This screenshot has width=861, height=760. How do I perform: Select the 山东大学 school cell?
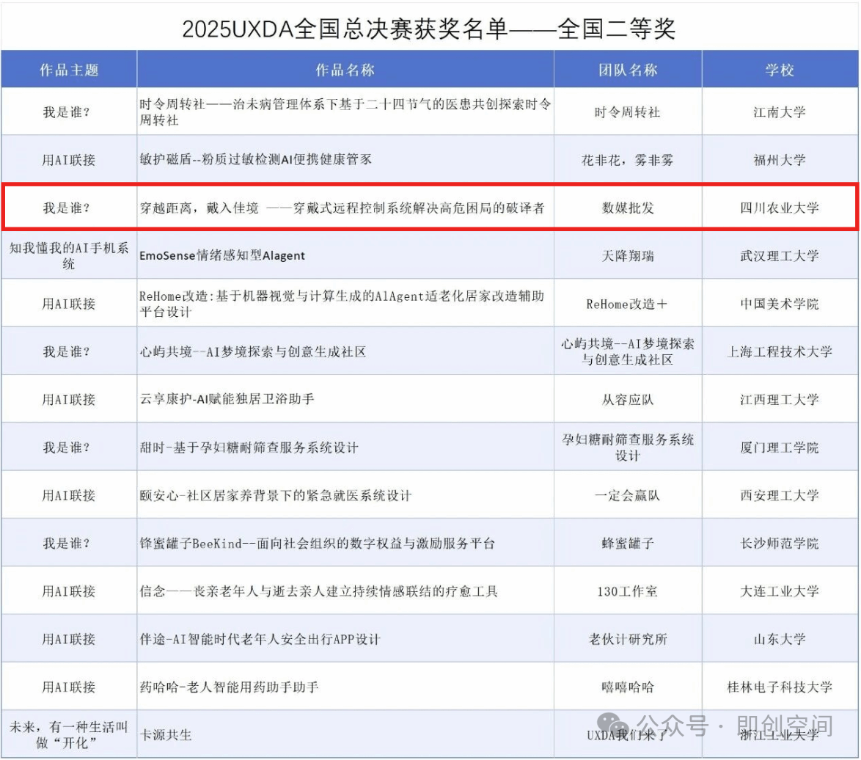tap(780, 640)
